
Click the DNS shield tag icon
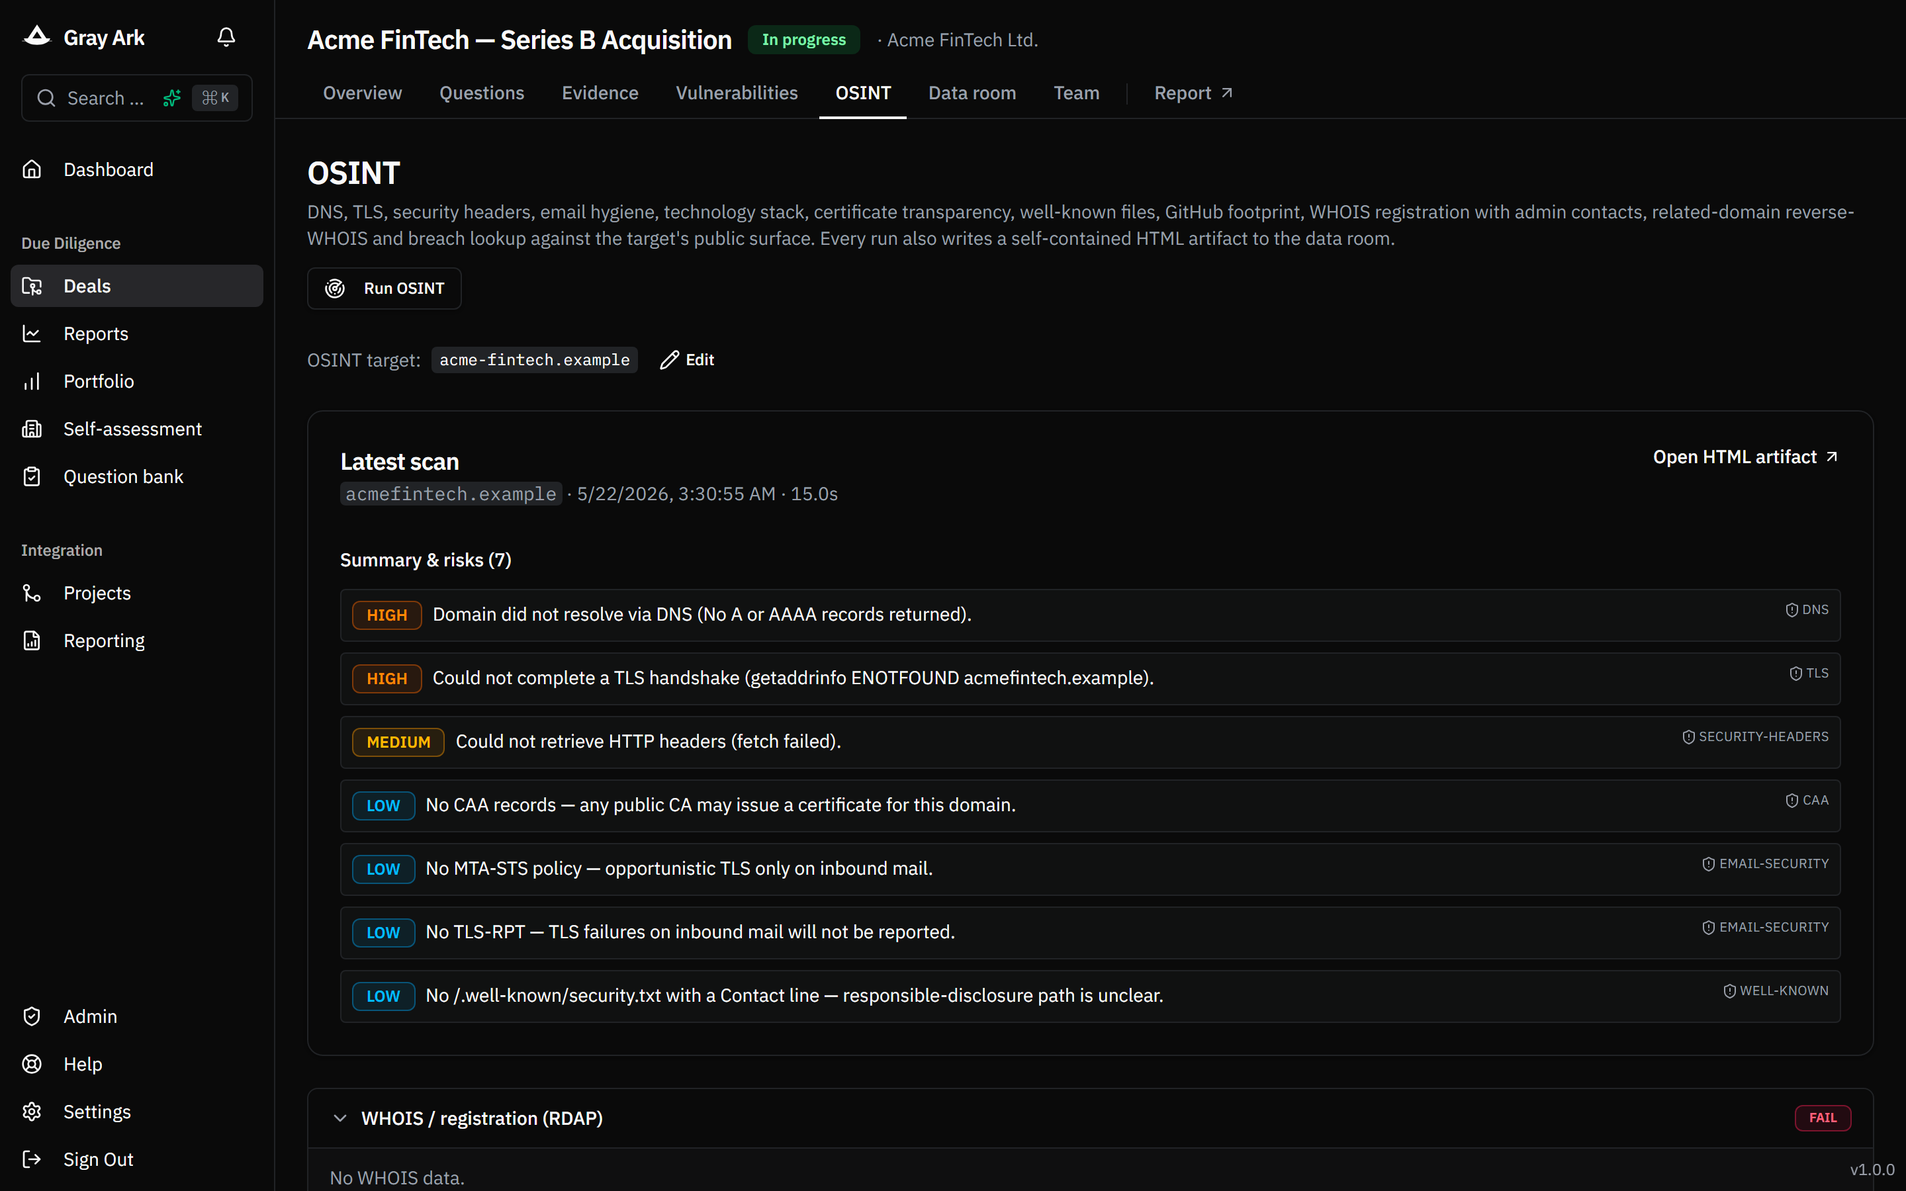[1792, 609]
